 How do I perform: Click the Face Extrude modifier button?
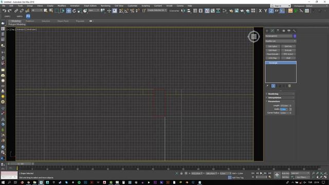273,54
